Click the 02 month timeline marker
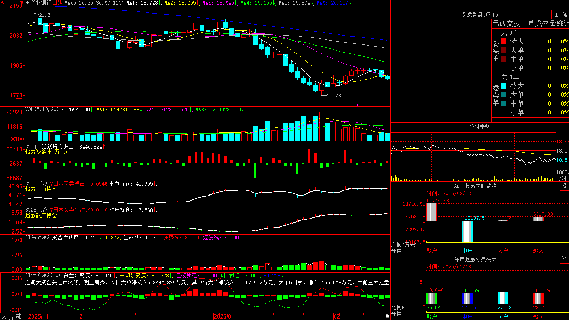Screen dimensions: 569x320 tap(337, 316)
